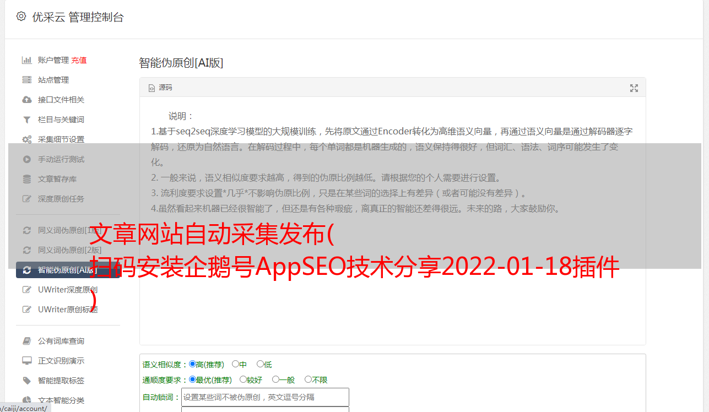
Task: Click the red 充值 recharge link
Action: (x=79, y=60)
